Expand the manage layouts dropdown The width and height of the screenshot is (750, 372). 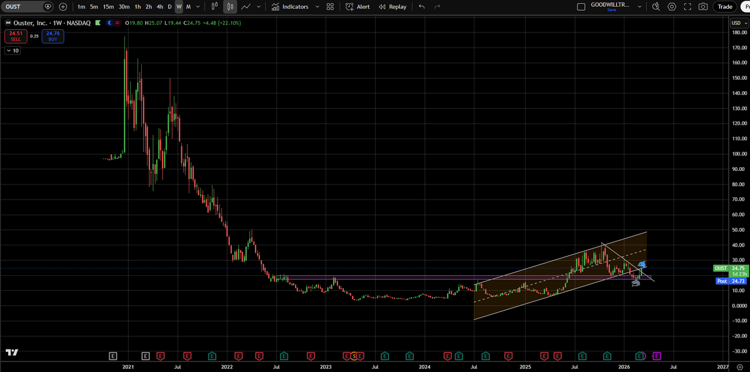click(639, 7)
